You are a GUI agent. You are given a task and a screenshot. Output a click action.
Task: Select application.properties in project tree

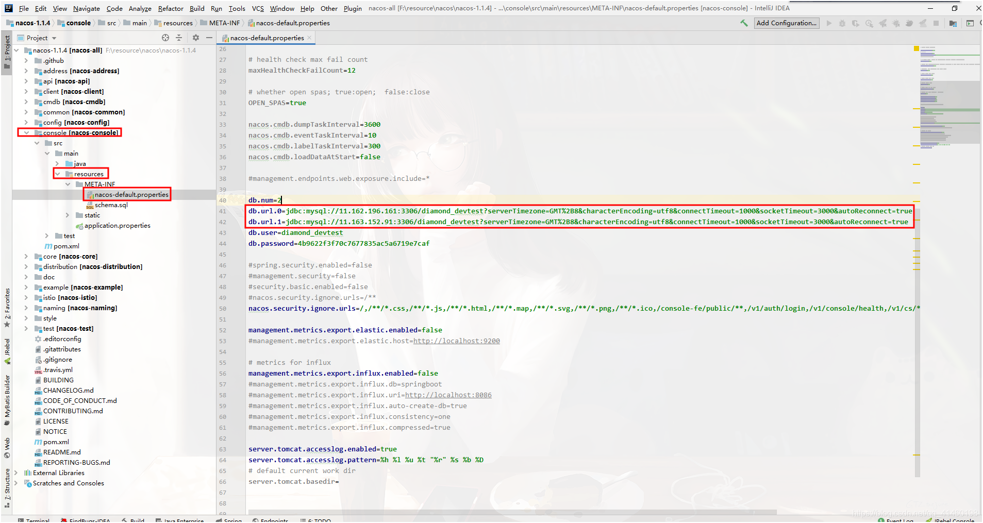pos(113,225)
